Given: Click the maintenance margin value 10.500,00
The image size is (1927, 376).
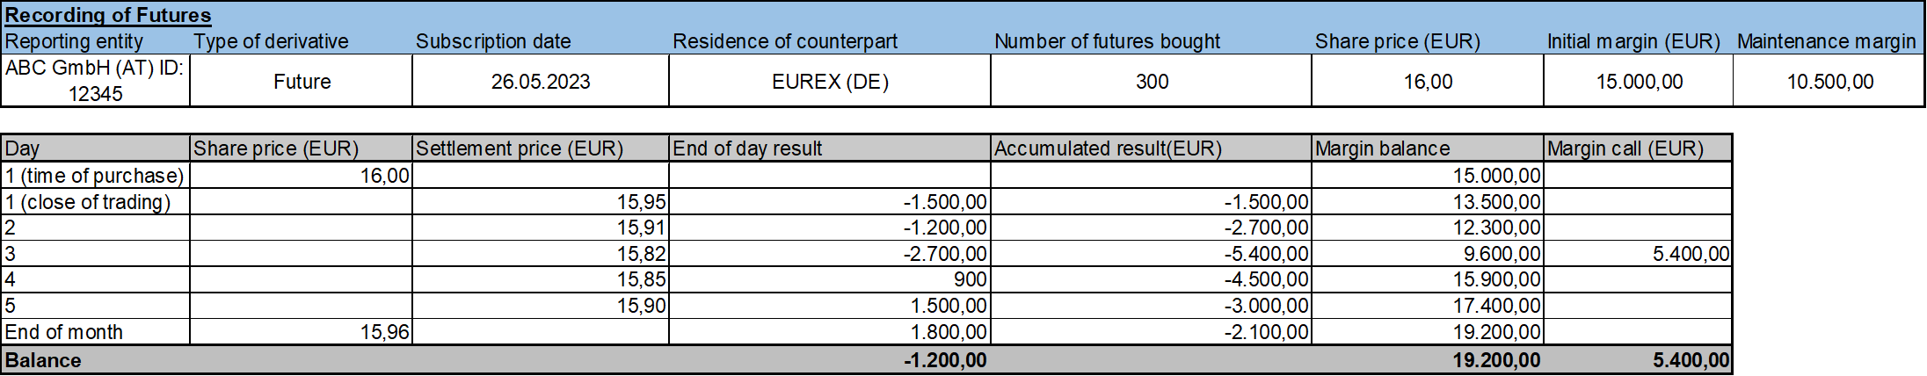Looking at the screenshot, I should point(1829,82).
